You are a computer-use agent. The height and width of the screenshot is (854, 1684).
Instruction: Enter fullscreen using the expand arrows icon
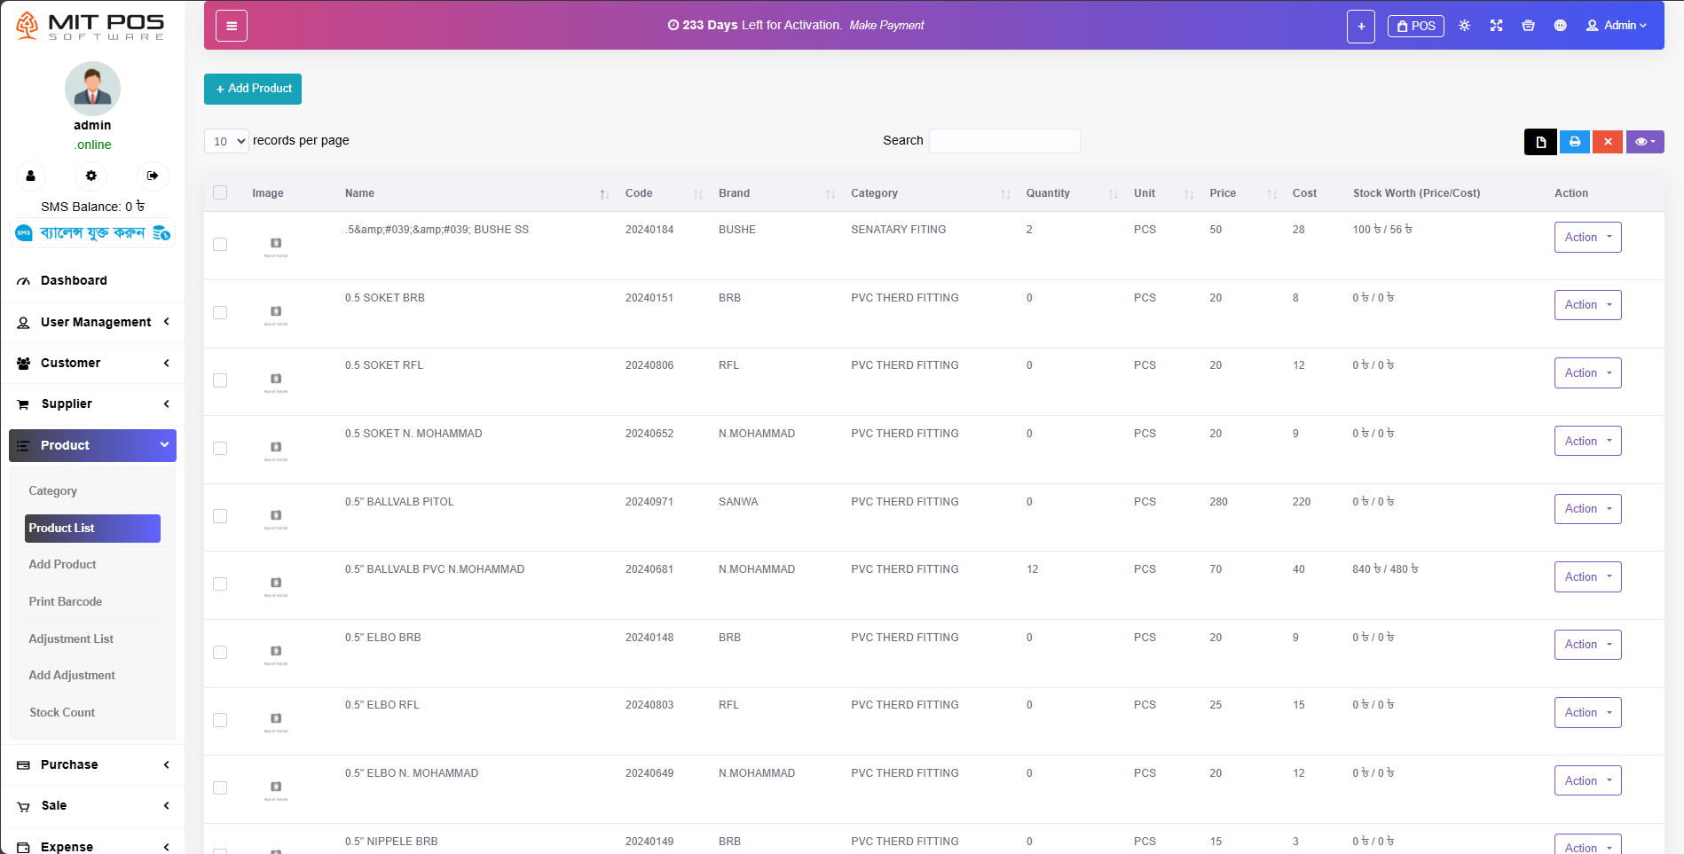[1496, 26]
